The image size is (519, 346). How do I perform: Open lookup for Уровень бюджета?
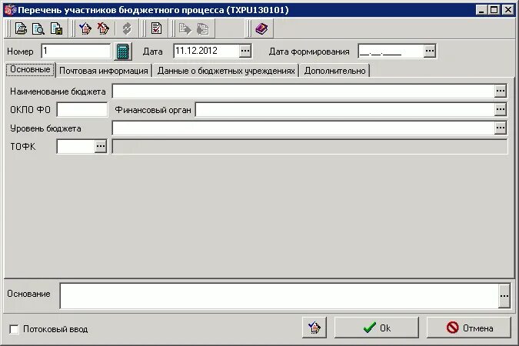(501, 128)
